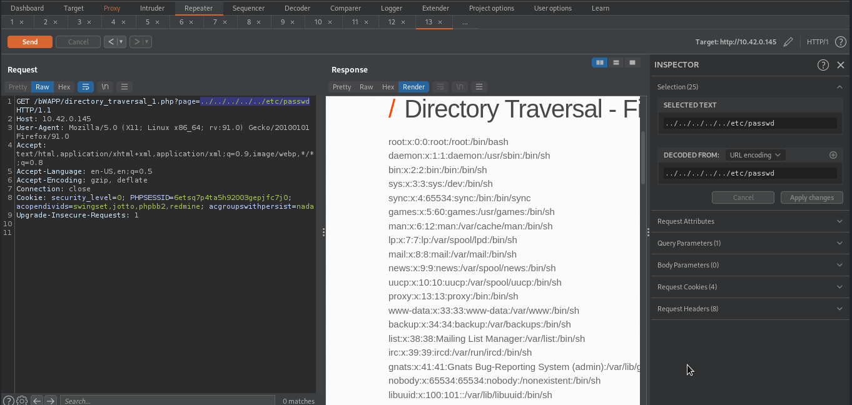
Task: Switch to top-bottom layout view
Action: (x=616, y=62)
